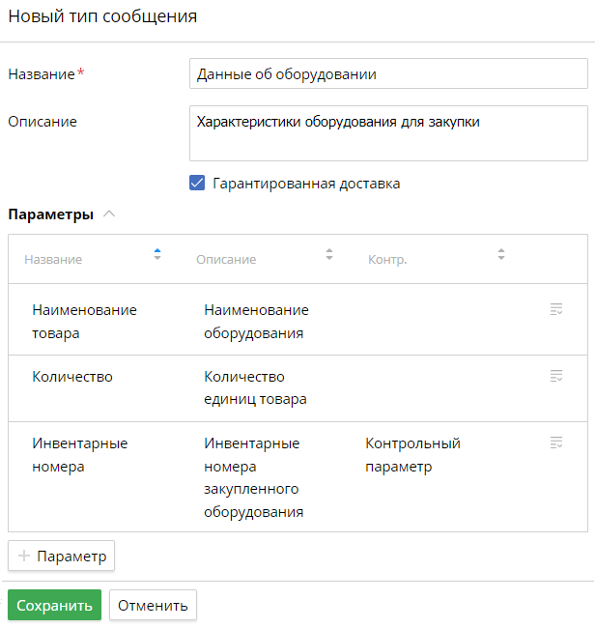596x628 pixels.
Task: Sort parameters by Описание column
Action: click(x=329, y=254)
